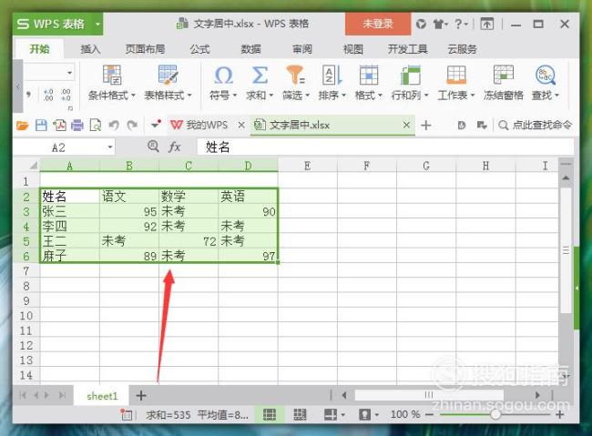Click the Find (查找) magnifier icon
592x436 pixels.
click(546, 75)
